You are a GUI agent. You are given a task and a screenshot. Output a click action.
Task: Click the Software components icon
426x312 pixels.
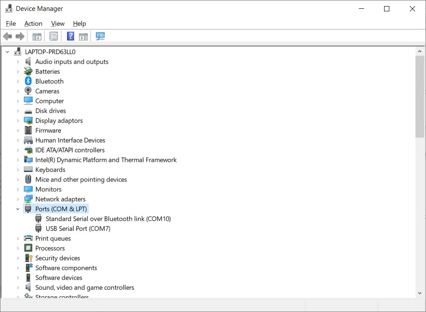click(29, 267)
